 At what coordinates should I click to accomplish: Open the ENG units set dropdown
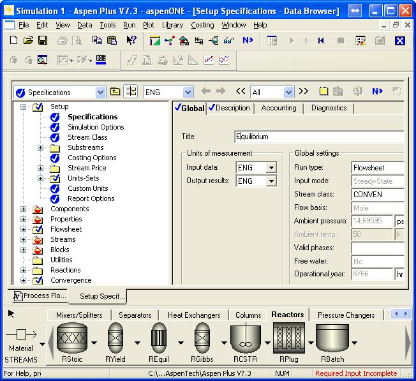click(188, 93)
